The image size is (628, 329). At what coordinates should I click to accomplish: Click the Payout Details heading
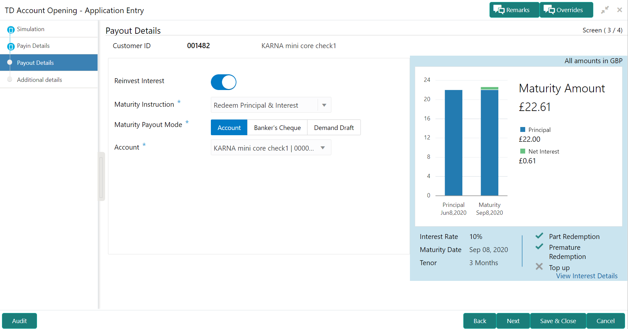(133, 31)
